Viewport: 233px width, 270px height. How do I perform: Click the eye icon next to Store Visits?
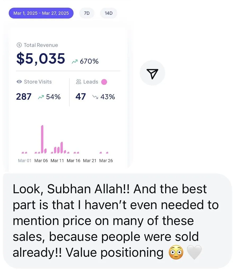tap(19, 82)
